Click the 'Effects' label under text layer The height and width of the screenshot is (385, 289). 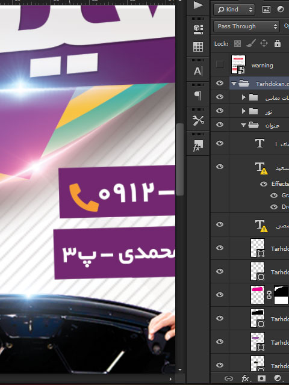[280, 184]
